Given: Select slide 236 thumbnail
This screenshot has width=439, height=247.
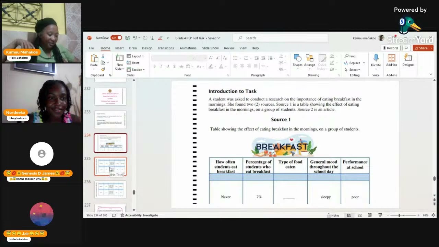Looking at the screenshot, I should (x=110, y=189).
